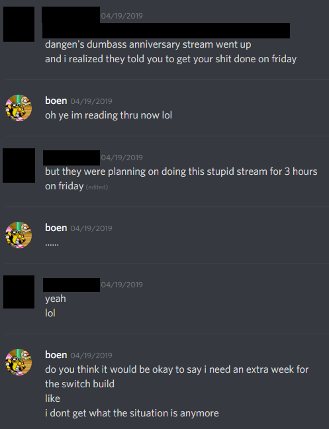Click redacted avatar on 'dangen's dumbass anniversary' message
The height and width of the screenshot is (429, 329).
coord(19,24)
